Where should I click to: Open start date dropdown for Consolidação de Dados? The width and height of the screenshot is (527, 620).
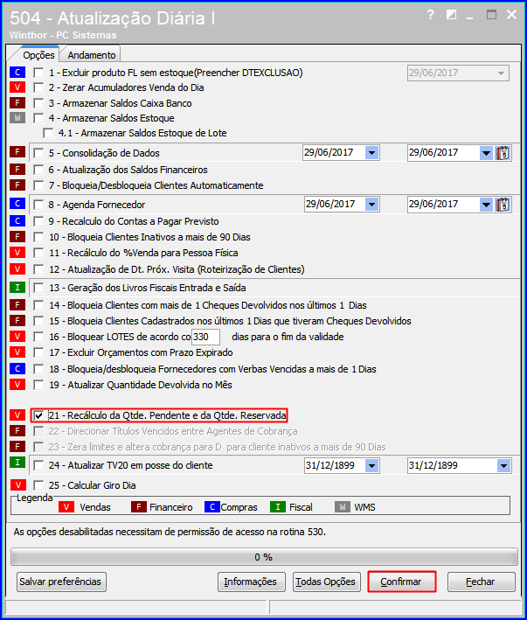pos(371,153)
